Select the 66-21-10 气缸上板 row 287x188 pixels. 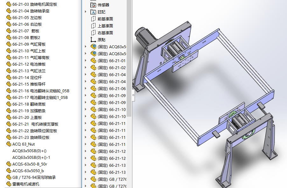(26, 51)
